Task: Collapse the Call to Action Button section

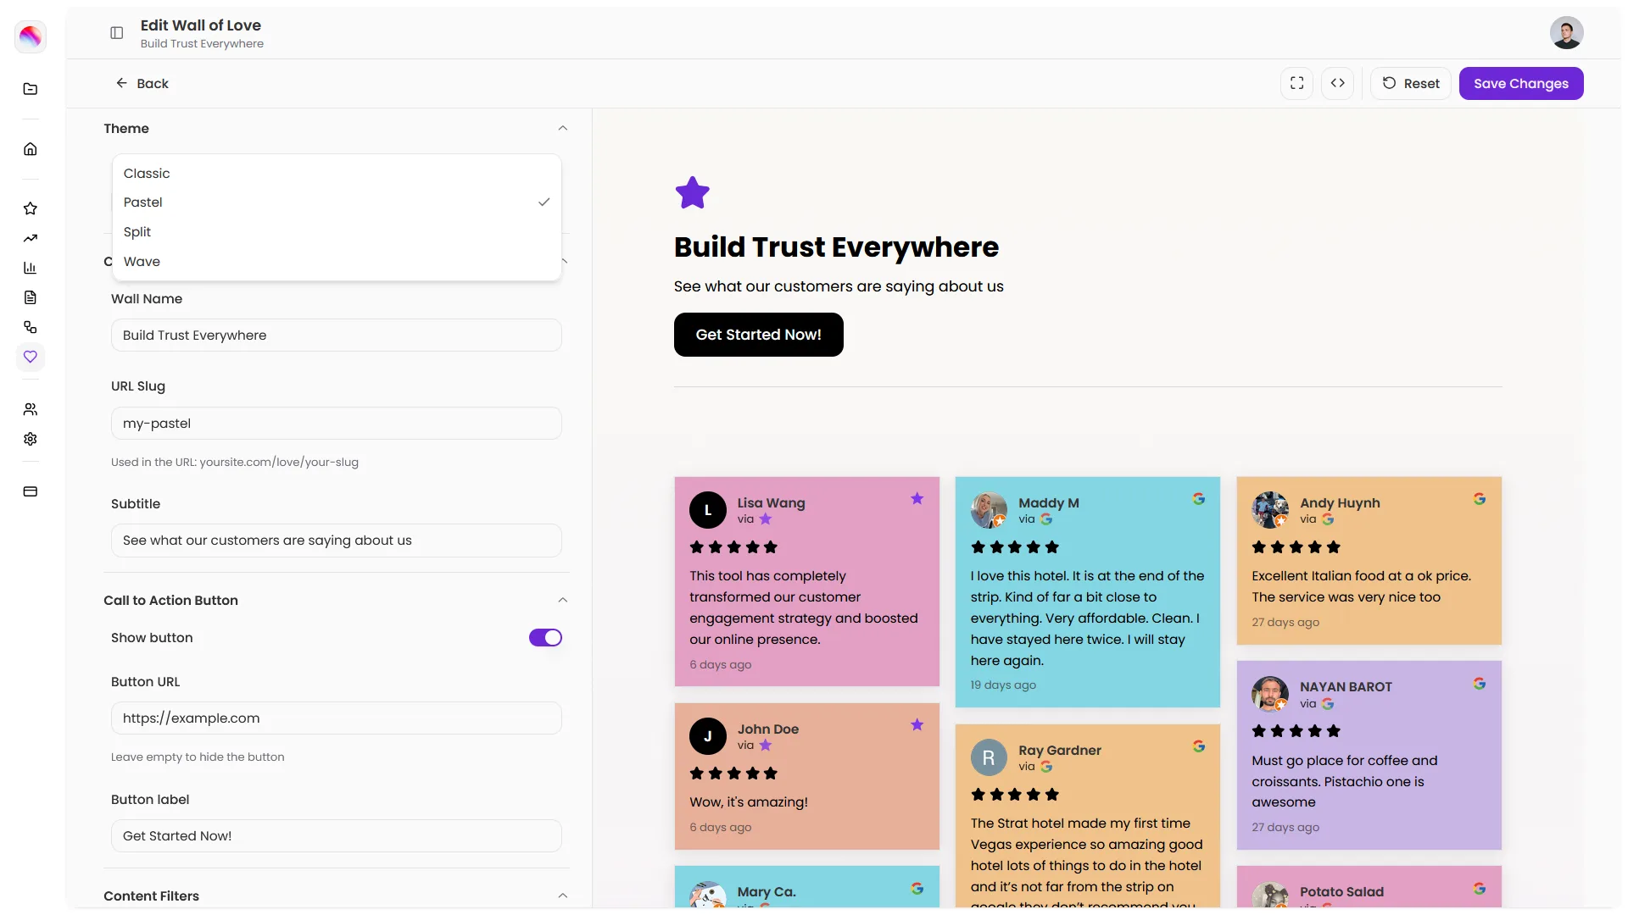Action: point(562,601)
